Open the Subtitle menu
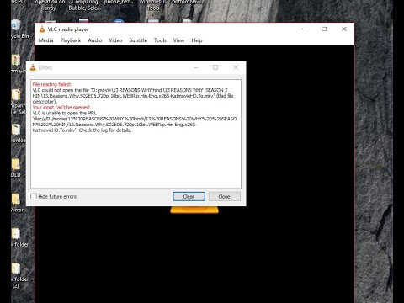The width and height of the screenshot is (404, 303). click(138, 40)
